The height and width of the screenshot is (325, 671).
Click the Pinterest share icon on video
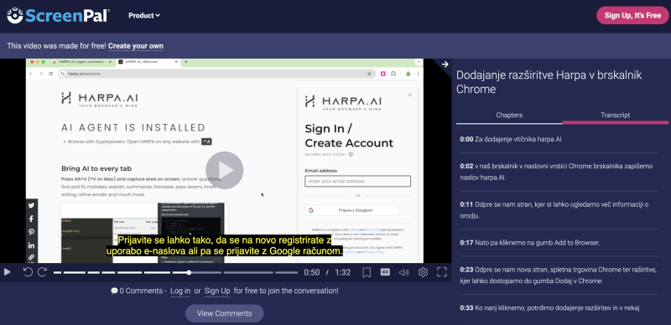point(31,232)
